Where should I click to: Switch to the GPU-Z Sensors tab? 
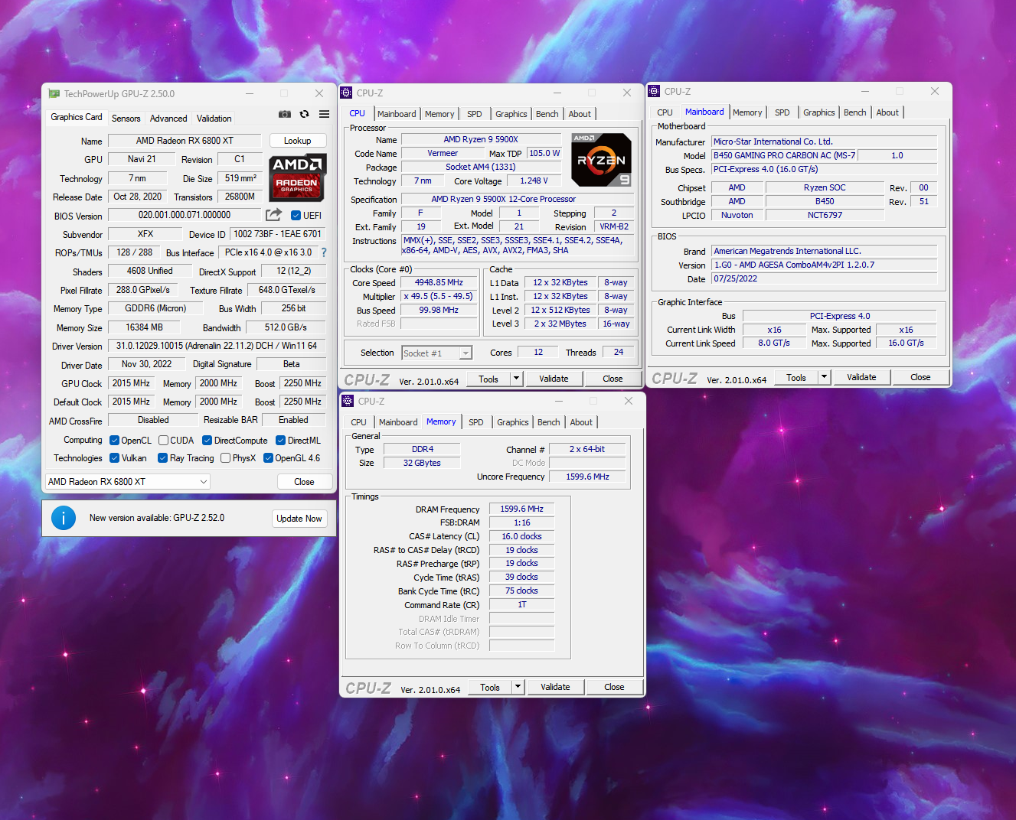[126, 119]
